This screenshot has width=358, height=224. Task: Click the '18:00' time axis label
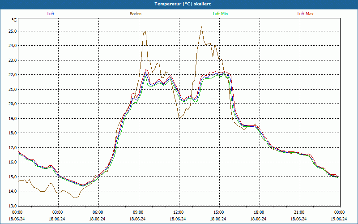259,212
